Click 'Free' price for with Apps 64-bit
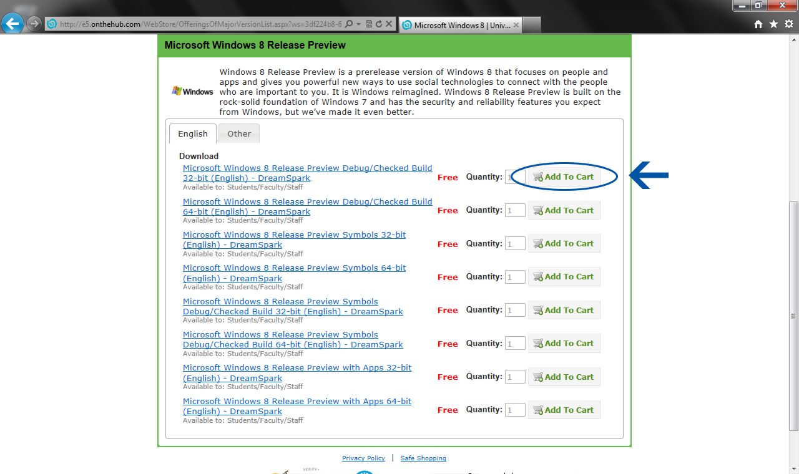The image size is (799, 474). [x=448, y=410]
